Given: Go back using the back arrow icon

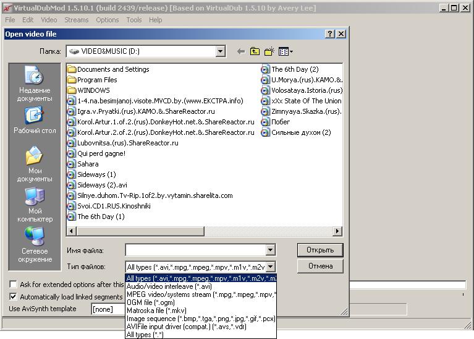Looking at the screenshot, I should 241,51.
